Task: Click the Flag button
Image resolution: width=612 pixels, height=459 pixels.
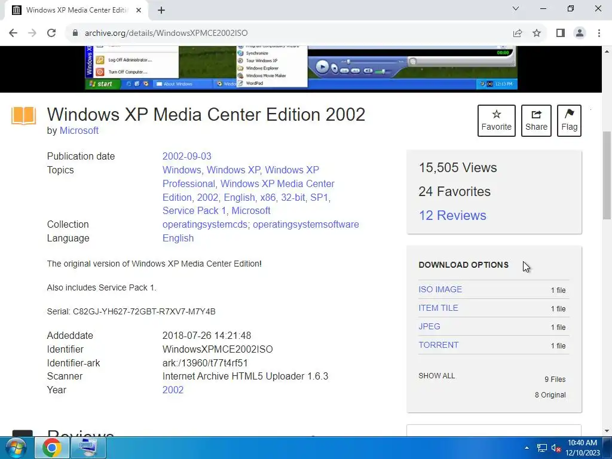Action: pos(569,121)
